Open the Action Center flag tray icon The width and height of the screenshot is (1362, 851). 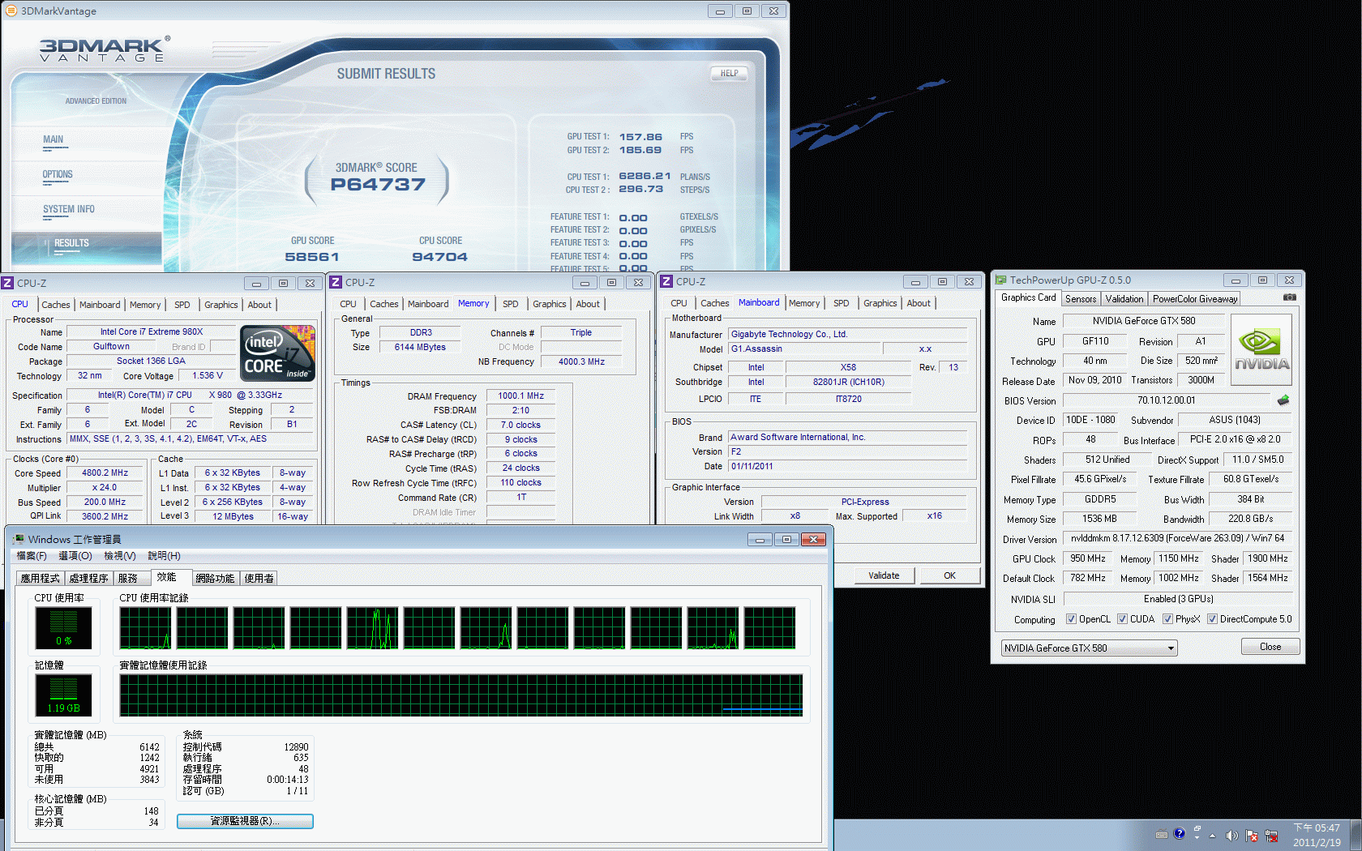click(1251, 836)
